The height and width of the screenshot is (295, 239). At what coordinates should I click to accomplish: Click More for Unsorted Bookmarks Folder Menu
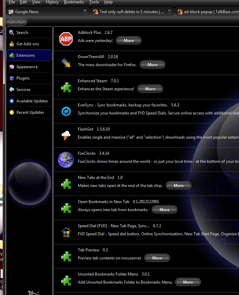pyautogui.click(x=188, y=282)
